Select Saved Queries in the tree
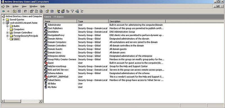This screenshot has width=225, height=108. click(17, 20)
